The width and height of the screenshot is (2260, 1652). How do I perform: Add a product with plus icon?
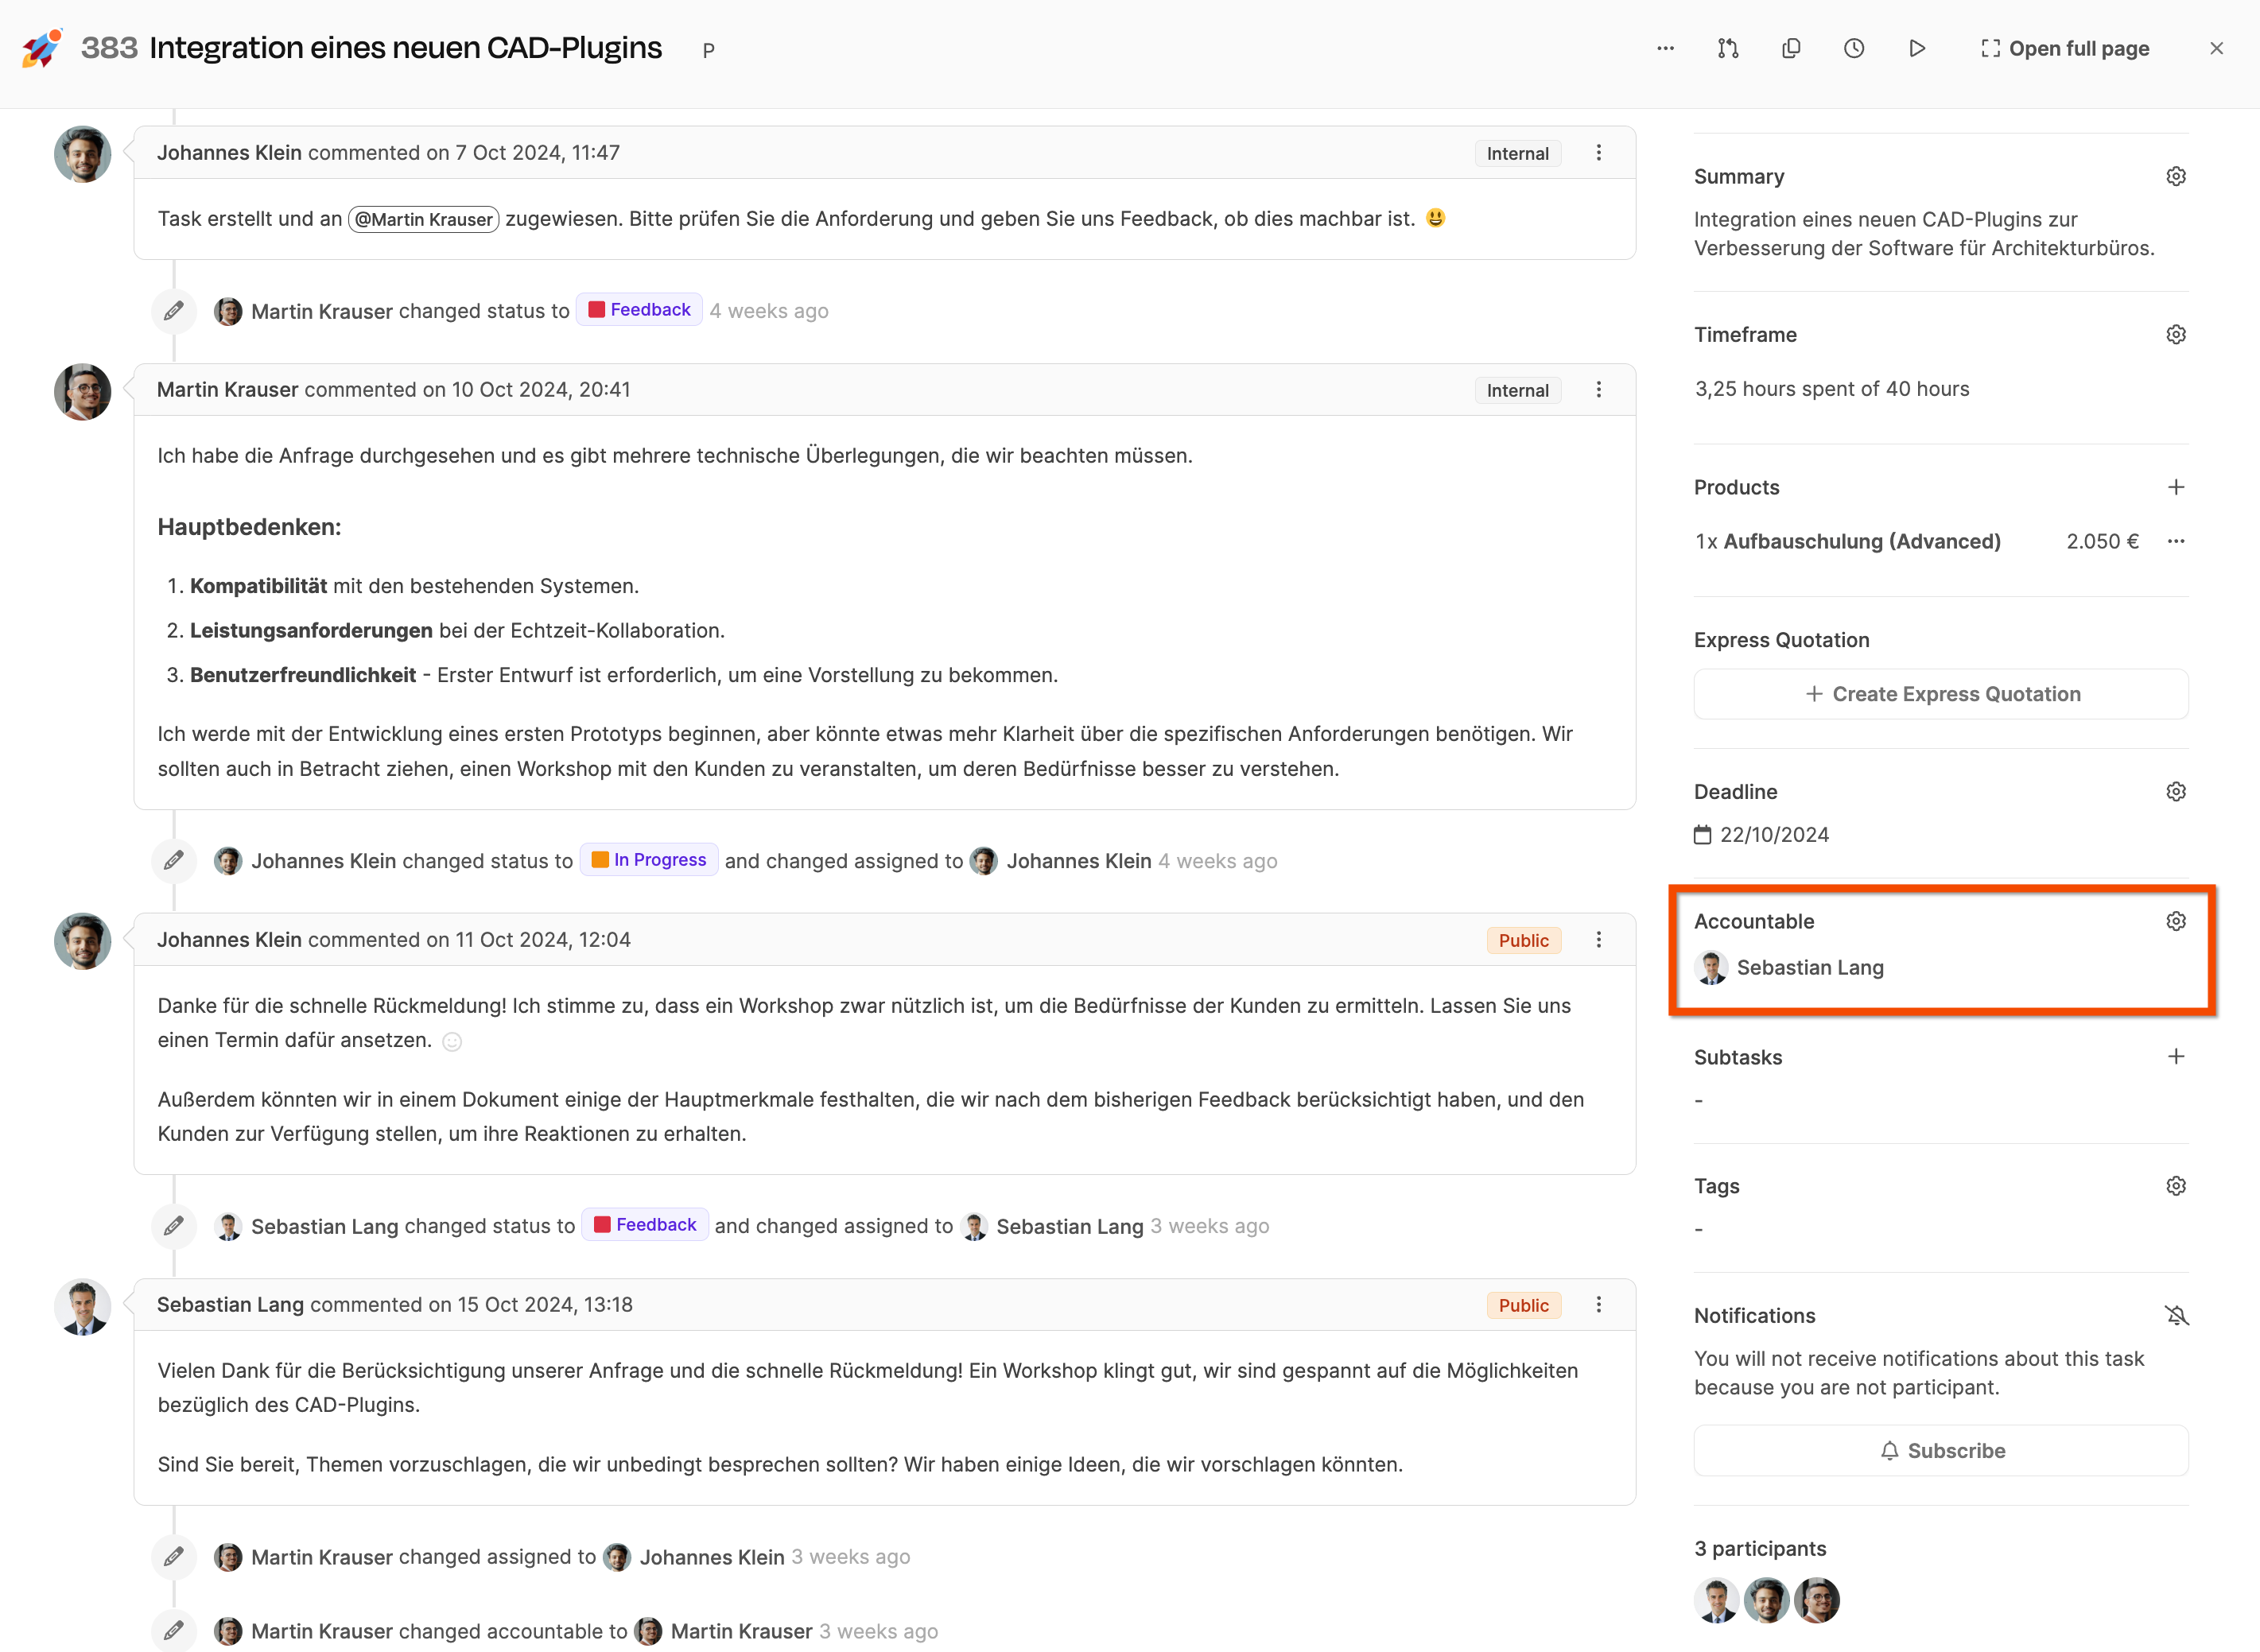point(2176,487)
